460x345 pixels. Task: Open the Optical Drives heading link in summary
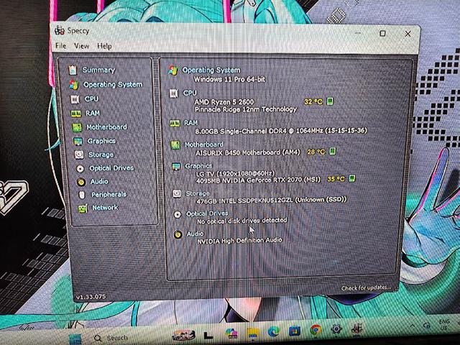pyautogui.click(x=207, y=214)
